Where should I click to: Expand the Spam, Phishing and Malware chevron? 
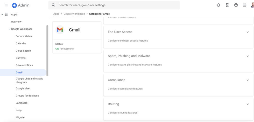pyautogui.click(x=248, y=56)
